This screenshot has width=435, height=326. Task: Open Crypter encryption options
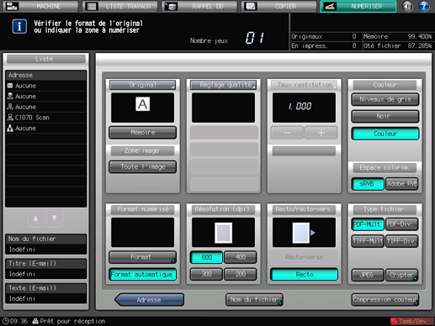[x=402, y=275]
